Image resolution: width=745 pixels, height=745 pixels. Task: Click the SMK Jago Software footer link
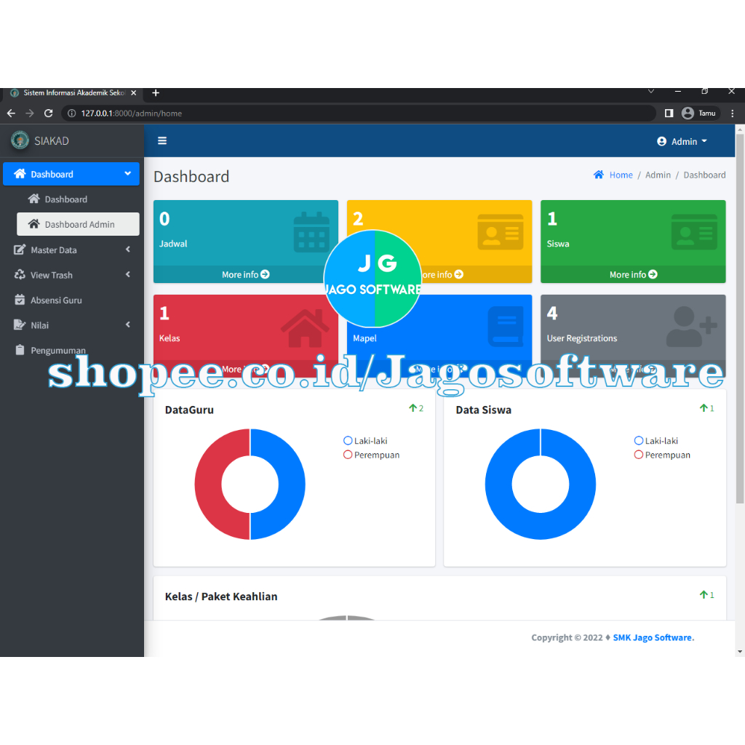point(651,637)
